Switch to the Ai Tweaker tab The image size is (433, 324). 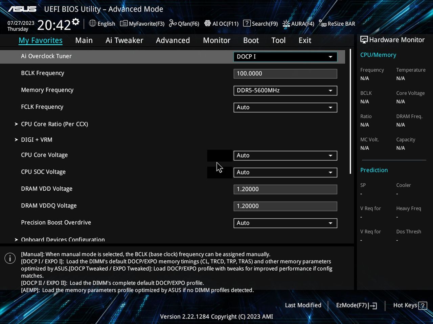click(124, 40)
